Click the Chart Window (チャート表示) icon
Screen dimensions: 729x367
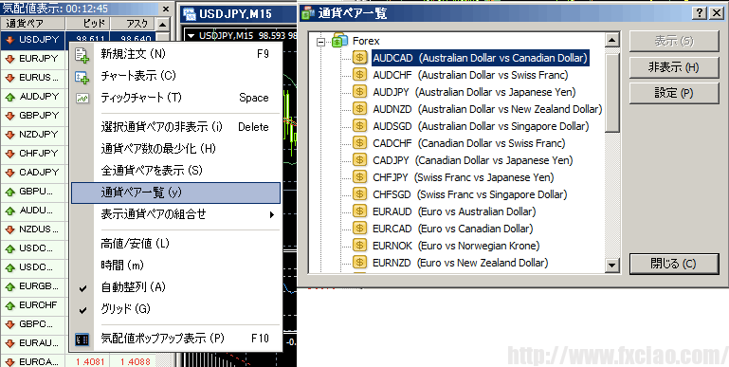pyautogui.click(x=82, y=77)
